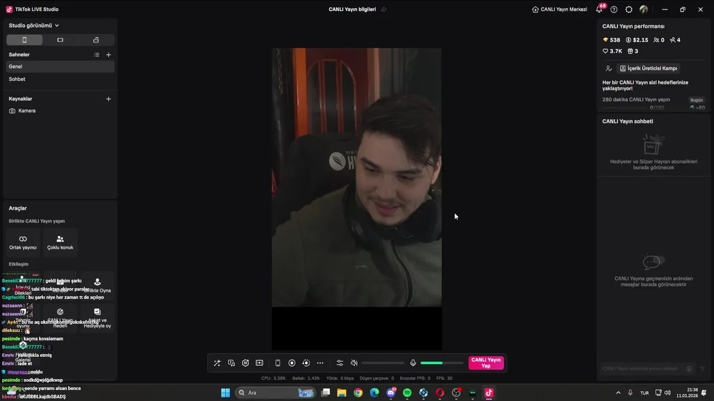The width and height of the screenshot is (714, 401).
Task: Open İçerik Üreticisi Kampı
Action: coord(648,69)
